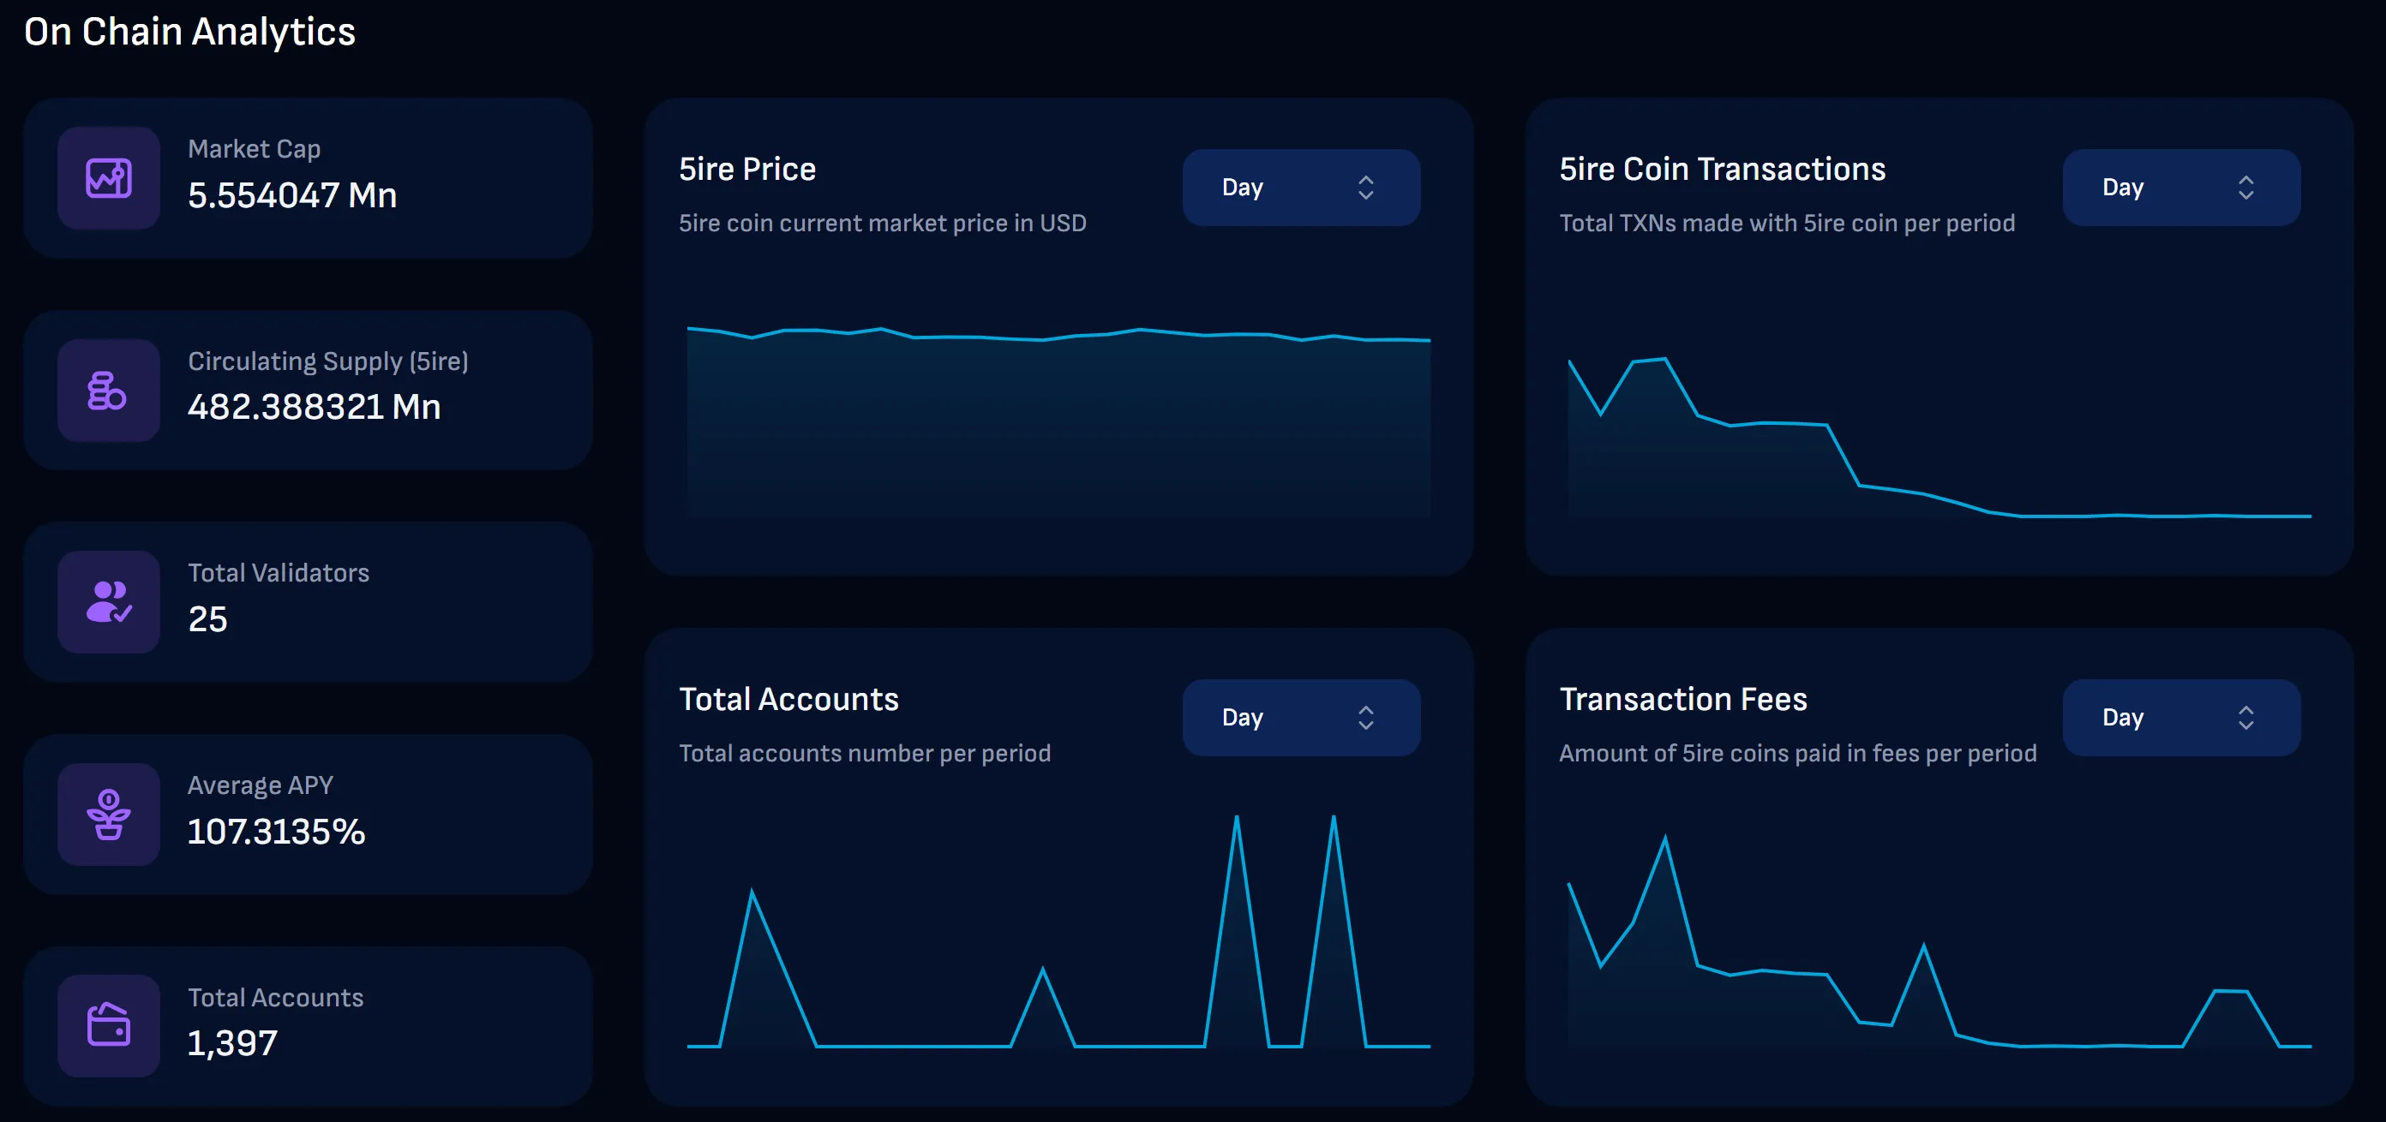Click the 1,397 accounts value

(232, 1043)
